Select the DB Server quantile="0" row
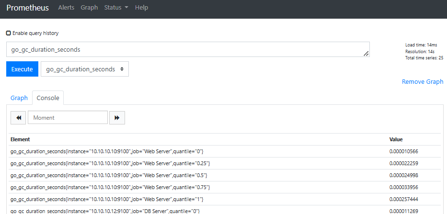Screen dimensions: 447x214 pos(224,210)
